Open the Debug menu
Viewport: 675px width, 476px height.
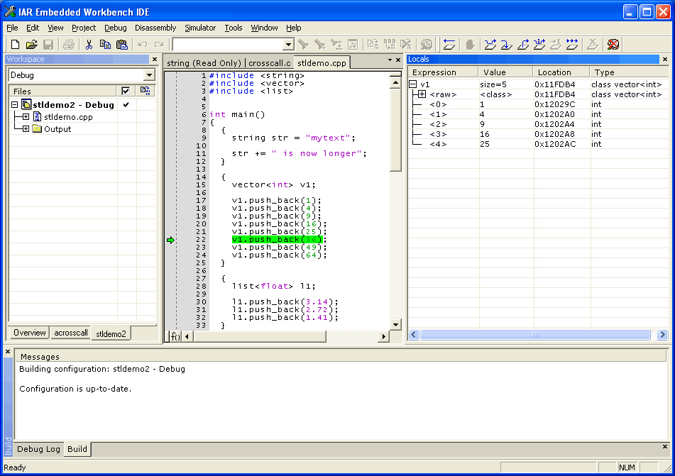click(x=116, y=28)
